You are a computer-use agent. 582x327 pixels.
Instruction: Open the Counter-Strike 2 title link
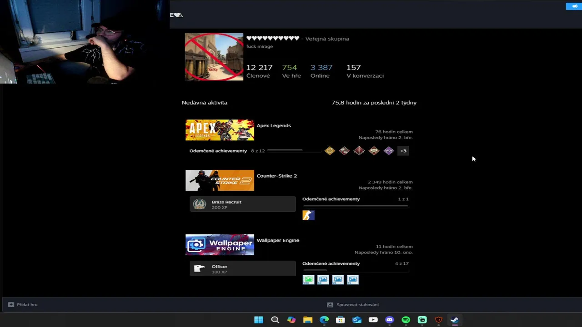[277, 176]
